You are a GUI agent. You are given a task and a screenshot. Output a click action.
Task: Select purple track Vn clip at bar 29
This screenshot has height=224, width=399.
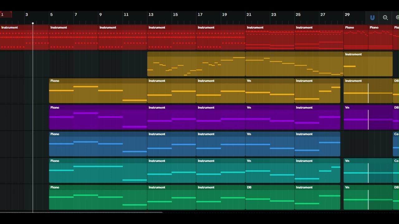368,117
